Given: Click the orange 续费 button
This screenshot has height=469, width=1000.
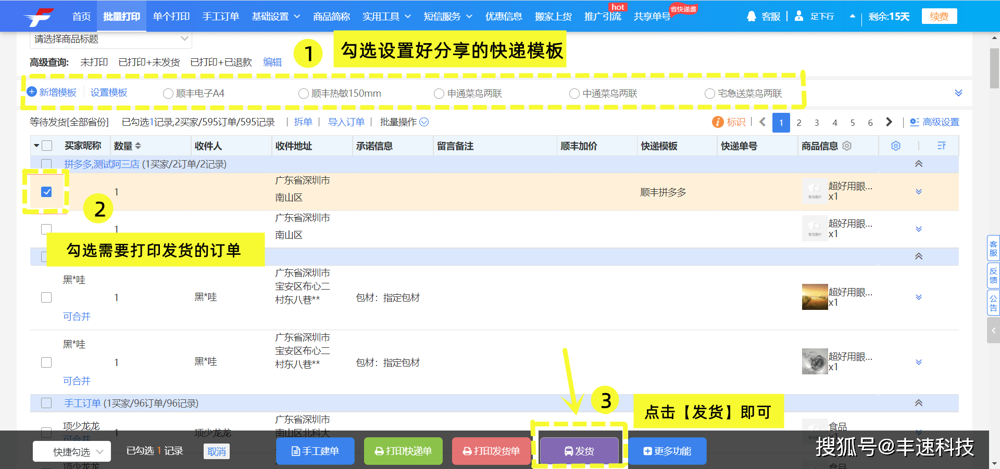Looking at the screenshot, I should click(939, 16).
